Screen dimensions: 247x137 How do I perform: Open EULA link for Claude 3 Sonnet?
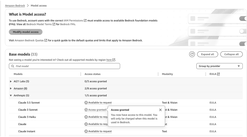click(213, 110)
